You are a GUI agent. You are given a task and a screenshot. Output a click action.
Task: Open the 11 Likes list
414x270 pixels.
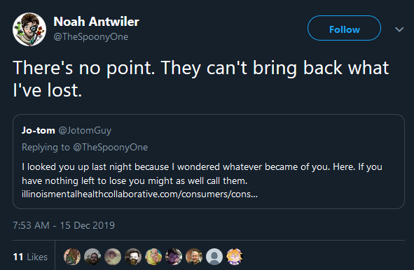[30, 257]
